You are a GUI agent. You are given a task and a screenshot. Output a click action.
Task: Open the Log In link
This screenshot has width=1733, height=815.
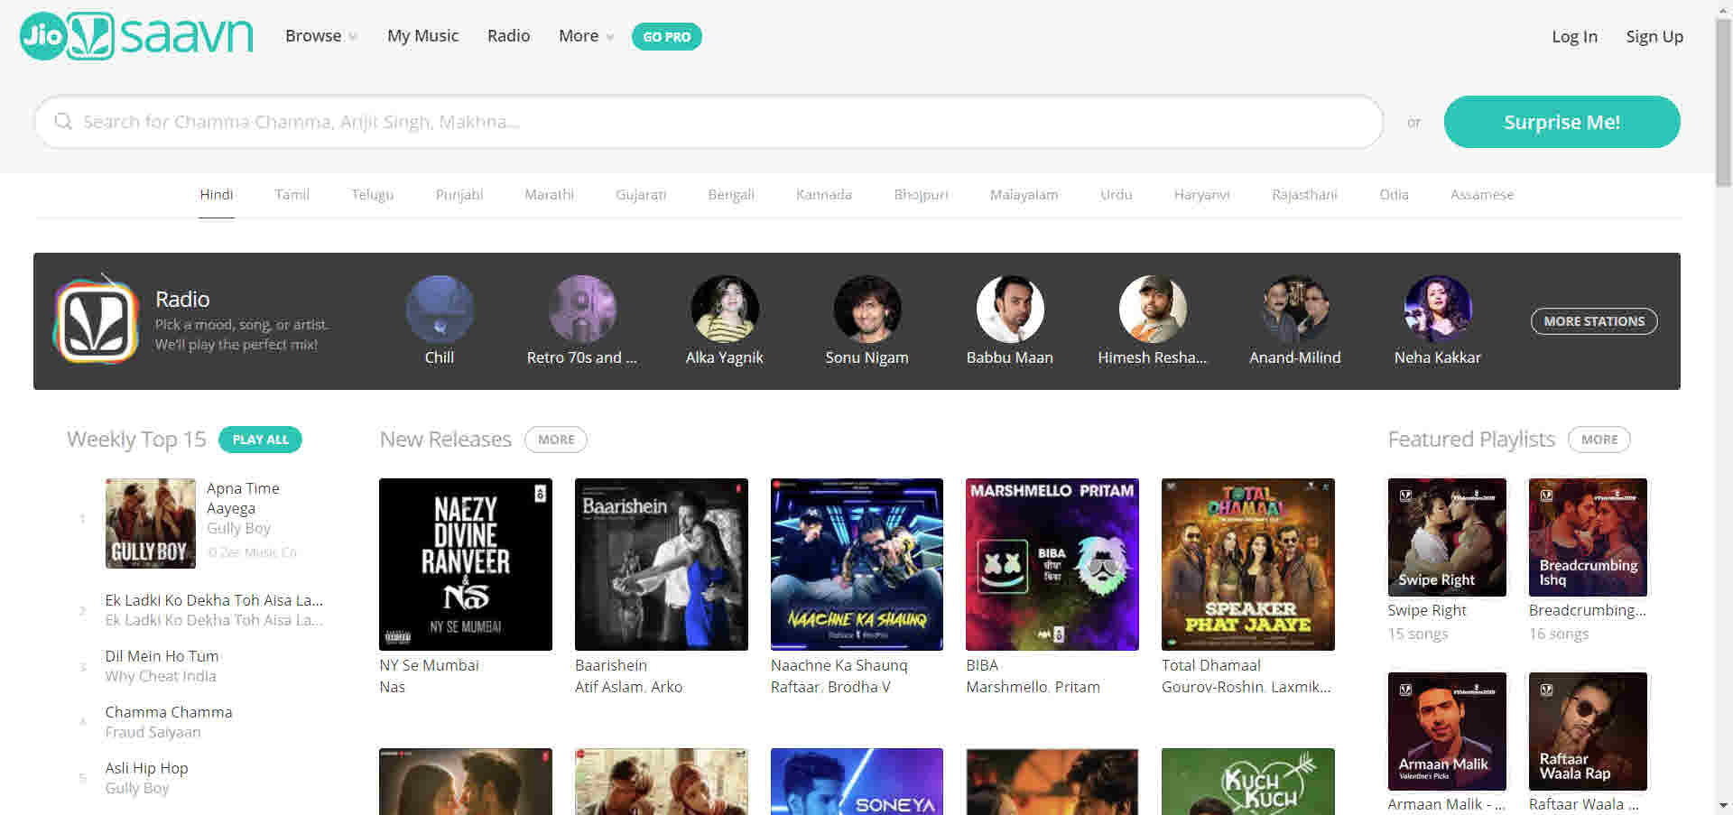[x=1574, y=36]
